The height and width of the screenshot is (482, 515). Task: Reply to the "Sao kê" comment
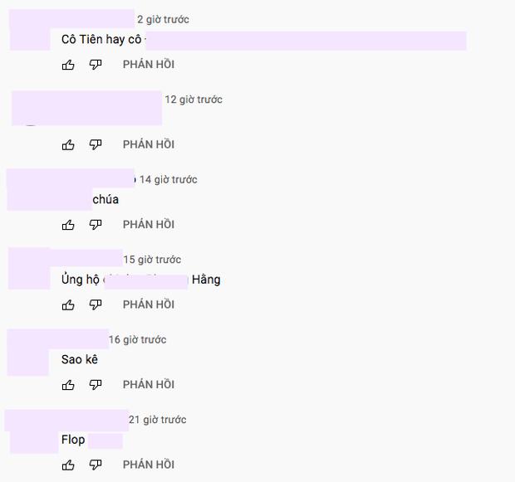coord(149,385)
